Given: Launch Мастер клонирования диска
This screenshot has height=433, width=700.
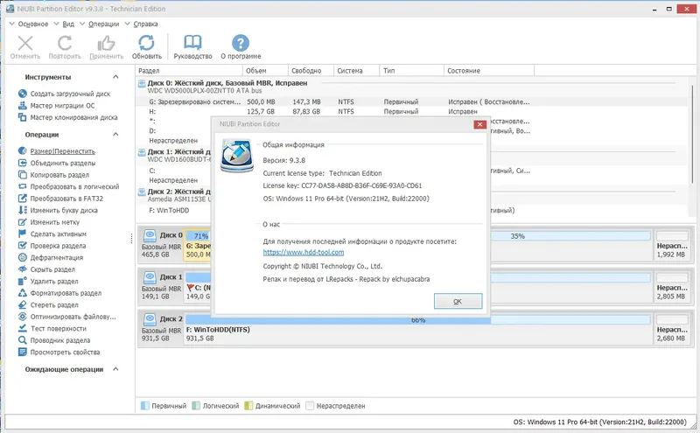Looking at the screenshot, I should (x=68, y=117).
